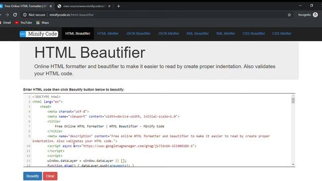Open the Maps bookmark
322x181 pixels.
[42, 23]
